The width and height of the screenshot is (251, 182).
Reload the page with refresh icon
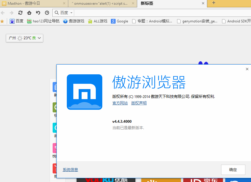20,13
